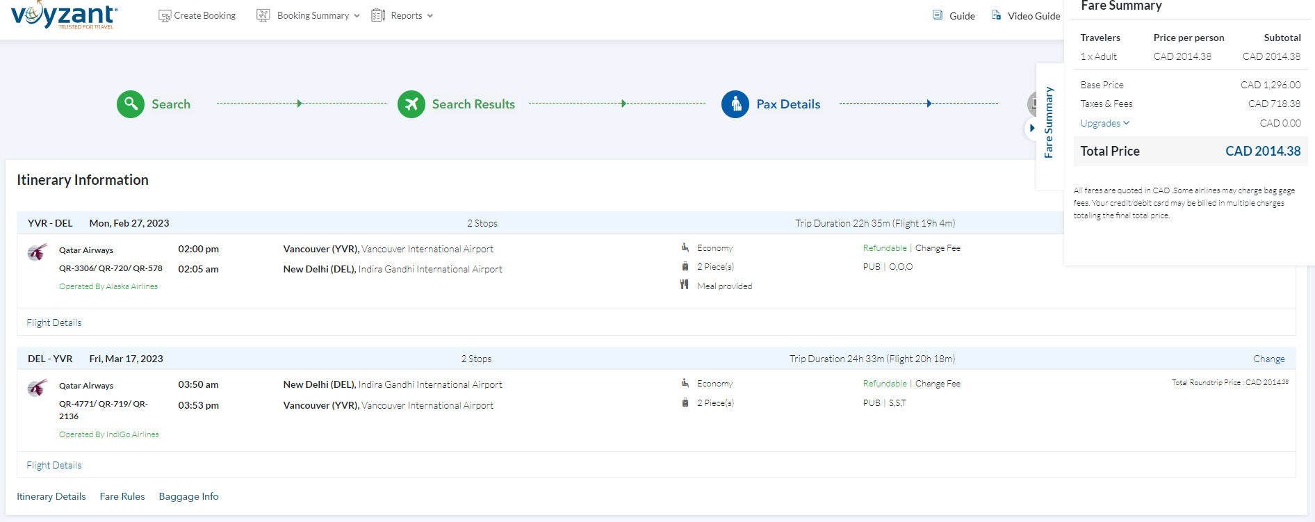Show Flight Details for the DEL-YVR flight
The height and width of the screenshot is (522, 1315).
[54, 465]
